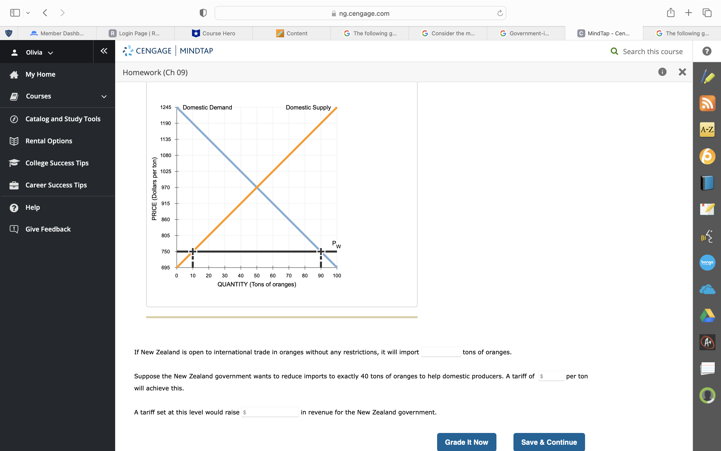Click the import tons answer field

point(441,352)
